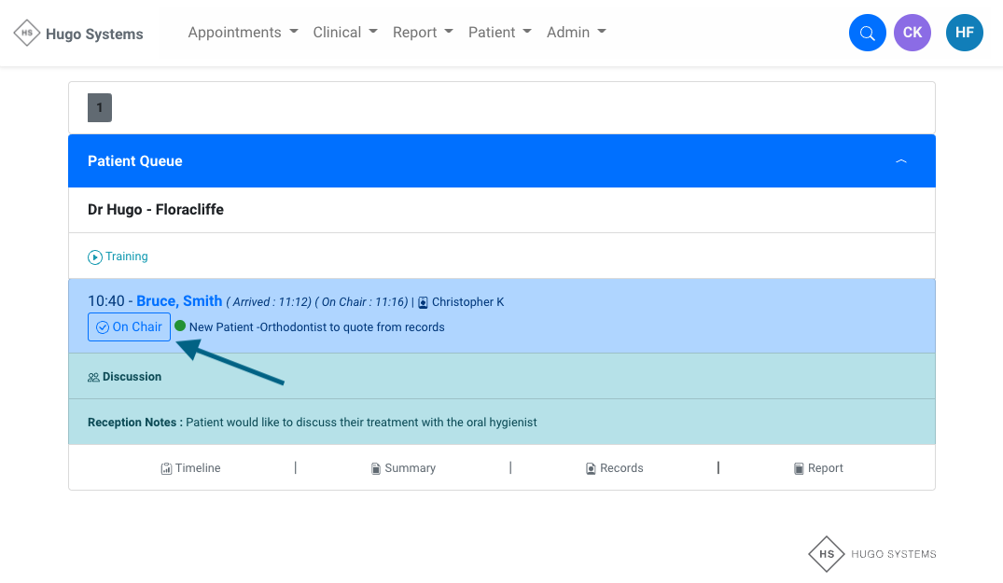Screen dimensions: 1003x583
Task: Click the Discussion people icon
Action: tap(93, 377)
